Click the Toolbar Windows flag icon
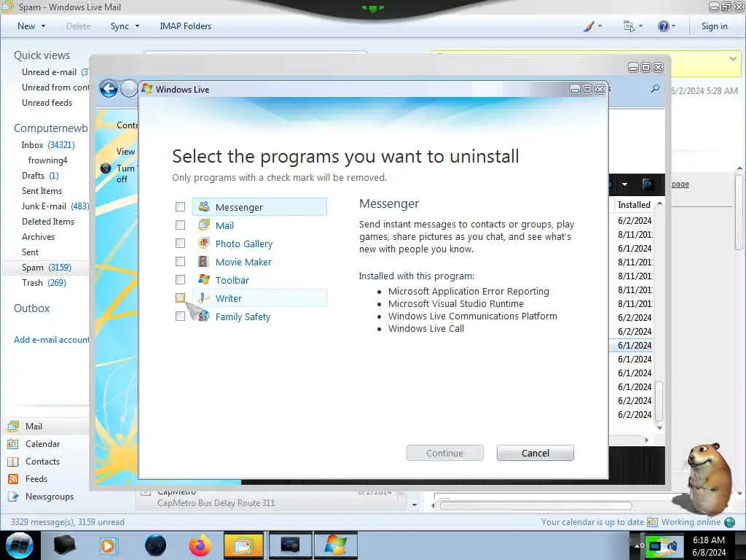This screenshot has height=560, width=746. point(204,279)
